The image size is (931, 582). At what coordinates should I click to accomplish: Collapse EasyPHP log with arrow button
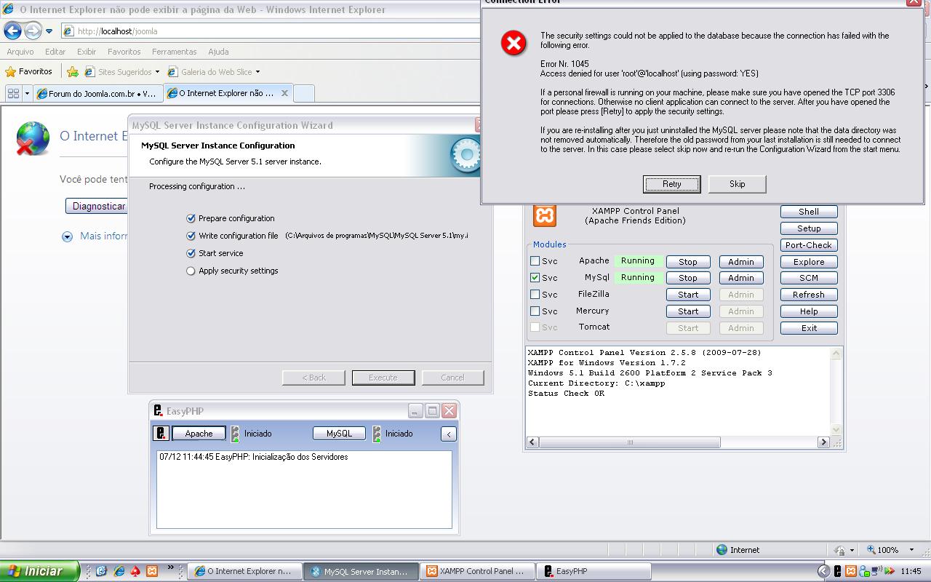tap(449, 434)
